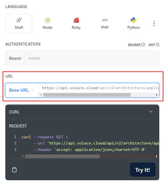Collapse the CURL panel chevron
This screenshot has width=166, height=183.
click(151, 112)
